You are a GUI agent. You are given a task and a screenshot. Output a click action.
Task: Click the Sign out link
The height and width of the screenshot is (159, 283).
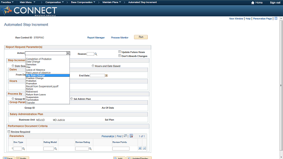click(x=275, y=3)
